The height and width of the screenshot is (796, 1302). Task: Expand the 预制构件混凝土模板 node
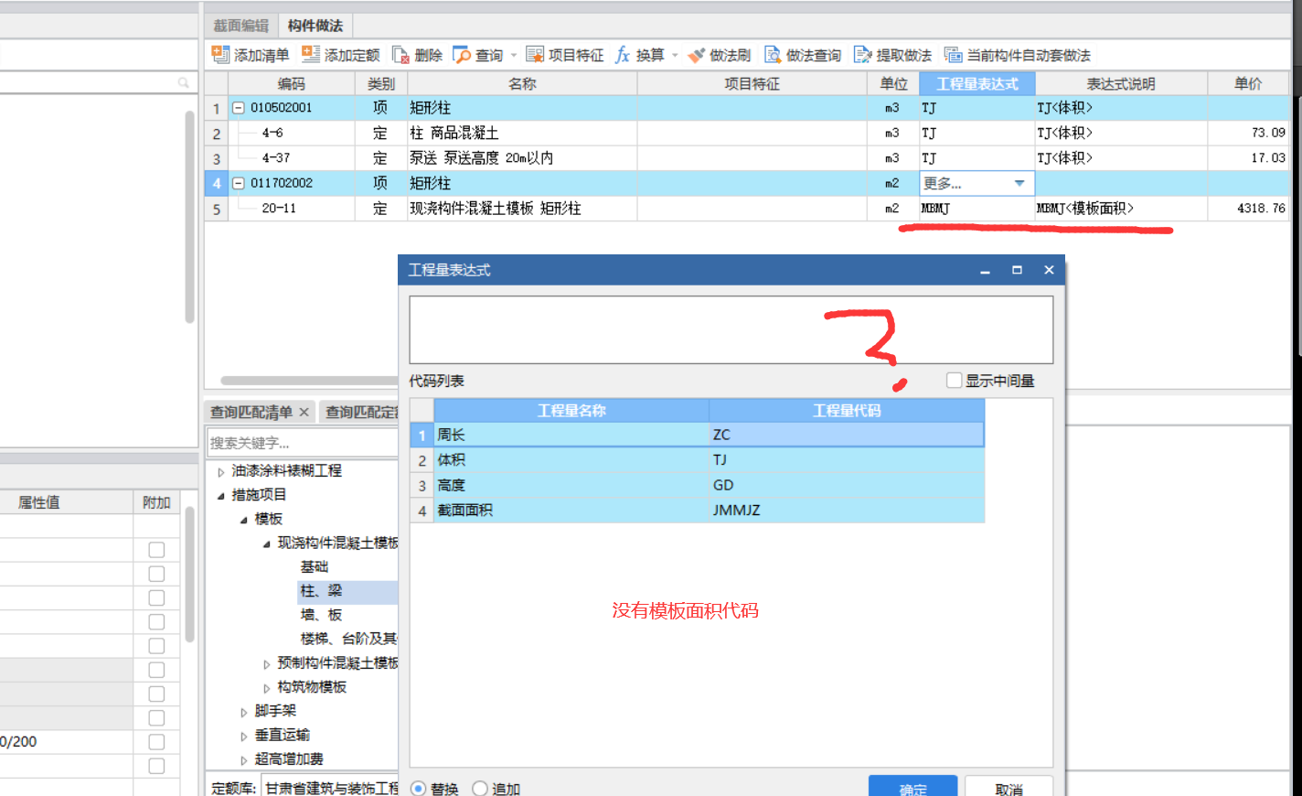pos(267,664)
